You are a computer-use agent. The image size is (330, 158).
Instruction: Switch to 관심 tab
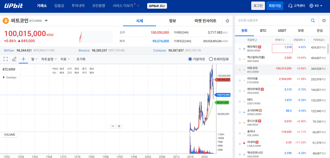click(319, 30)
